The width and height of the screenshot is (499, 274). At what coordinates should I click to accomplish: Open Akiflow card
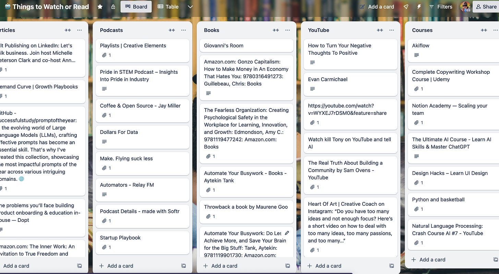click(x=453, y=50)
